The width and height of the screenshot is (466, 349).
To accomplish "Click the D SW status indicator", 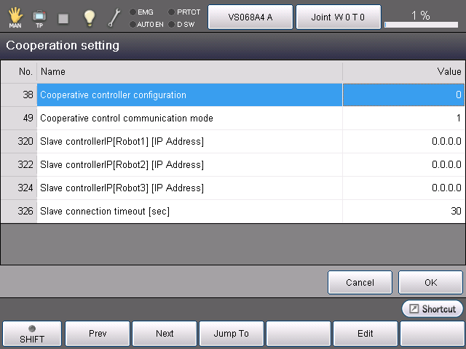I will pyautogui.click(x=182, y=24).
